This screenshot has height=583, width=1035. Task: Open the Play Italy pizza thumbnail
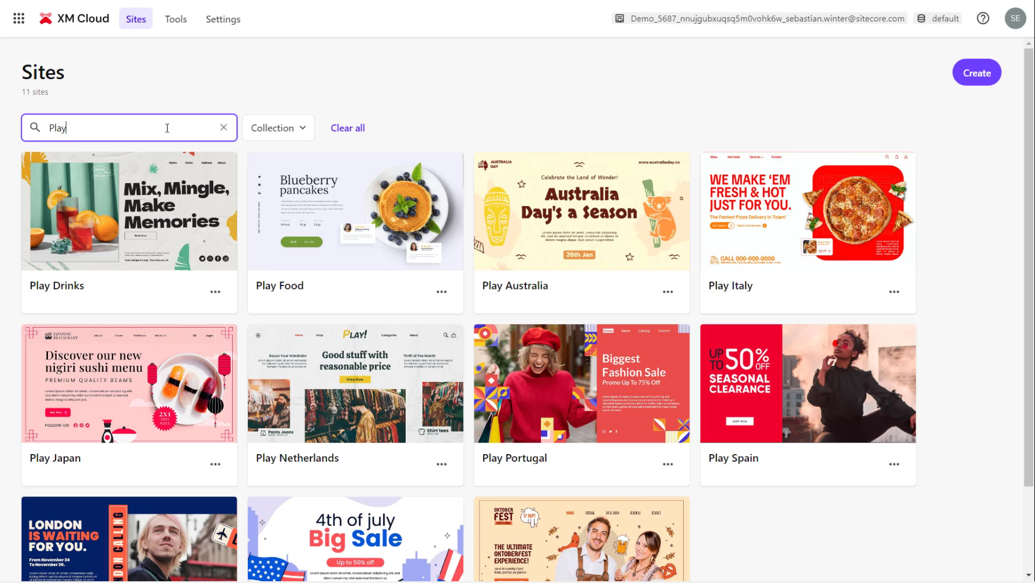(x=808, y=211)
